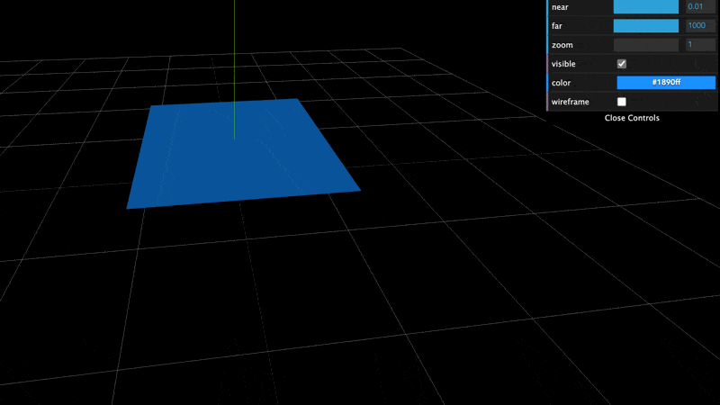Image resolution: width=720 pixels, height=405 pixels.
Task: Click the 'visible' row label
Action: (564, 64)
